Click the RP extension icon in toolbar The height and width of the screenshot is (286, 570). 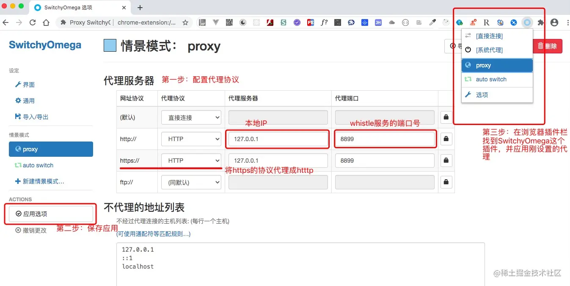202,22
